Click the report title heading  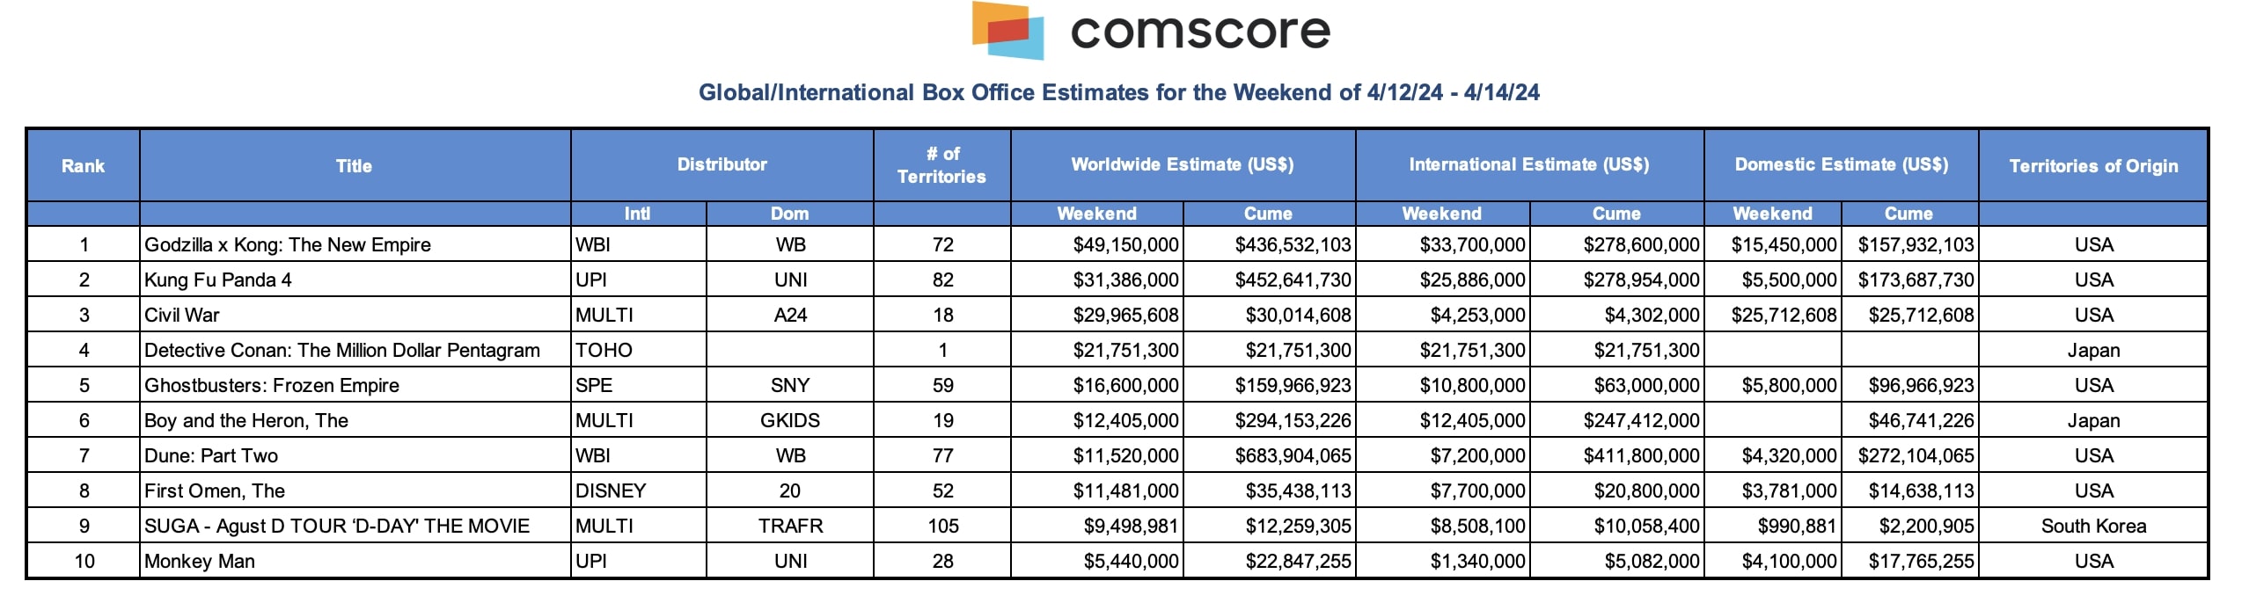pyautogui.click(x=1118, y=92)
